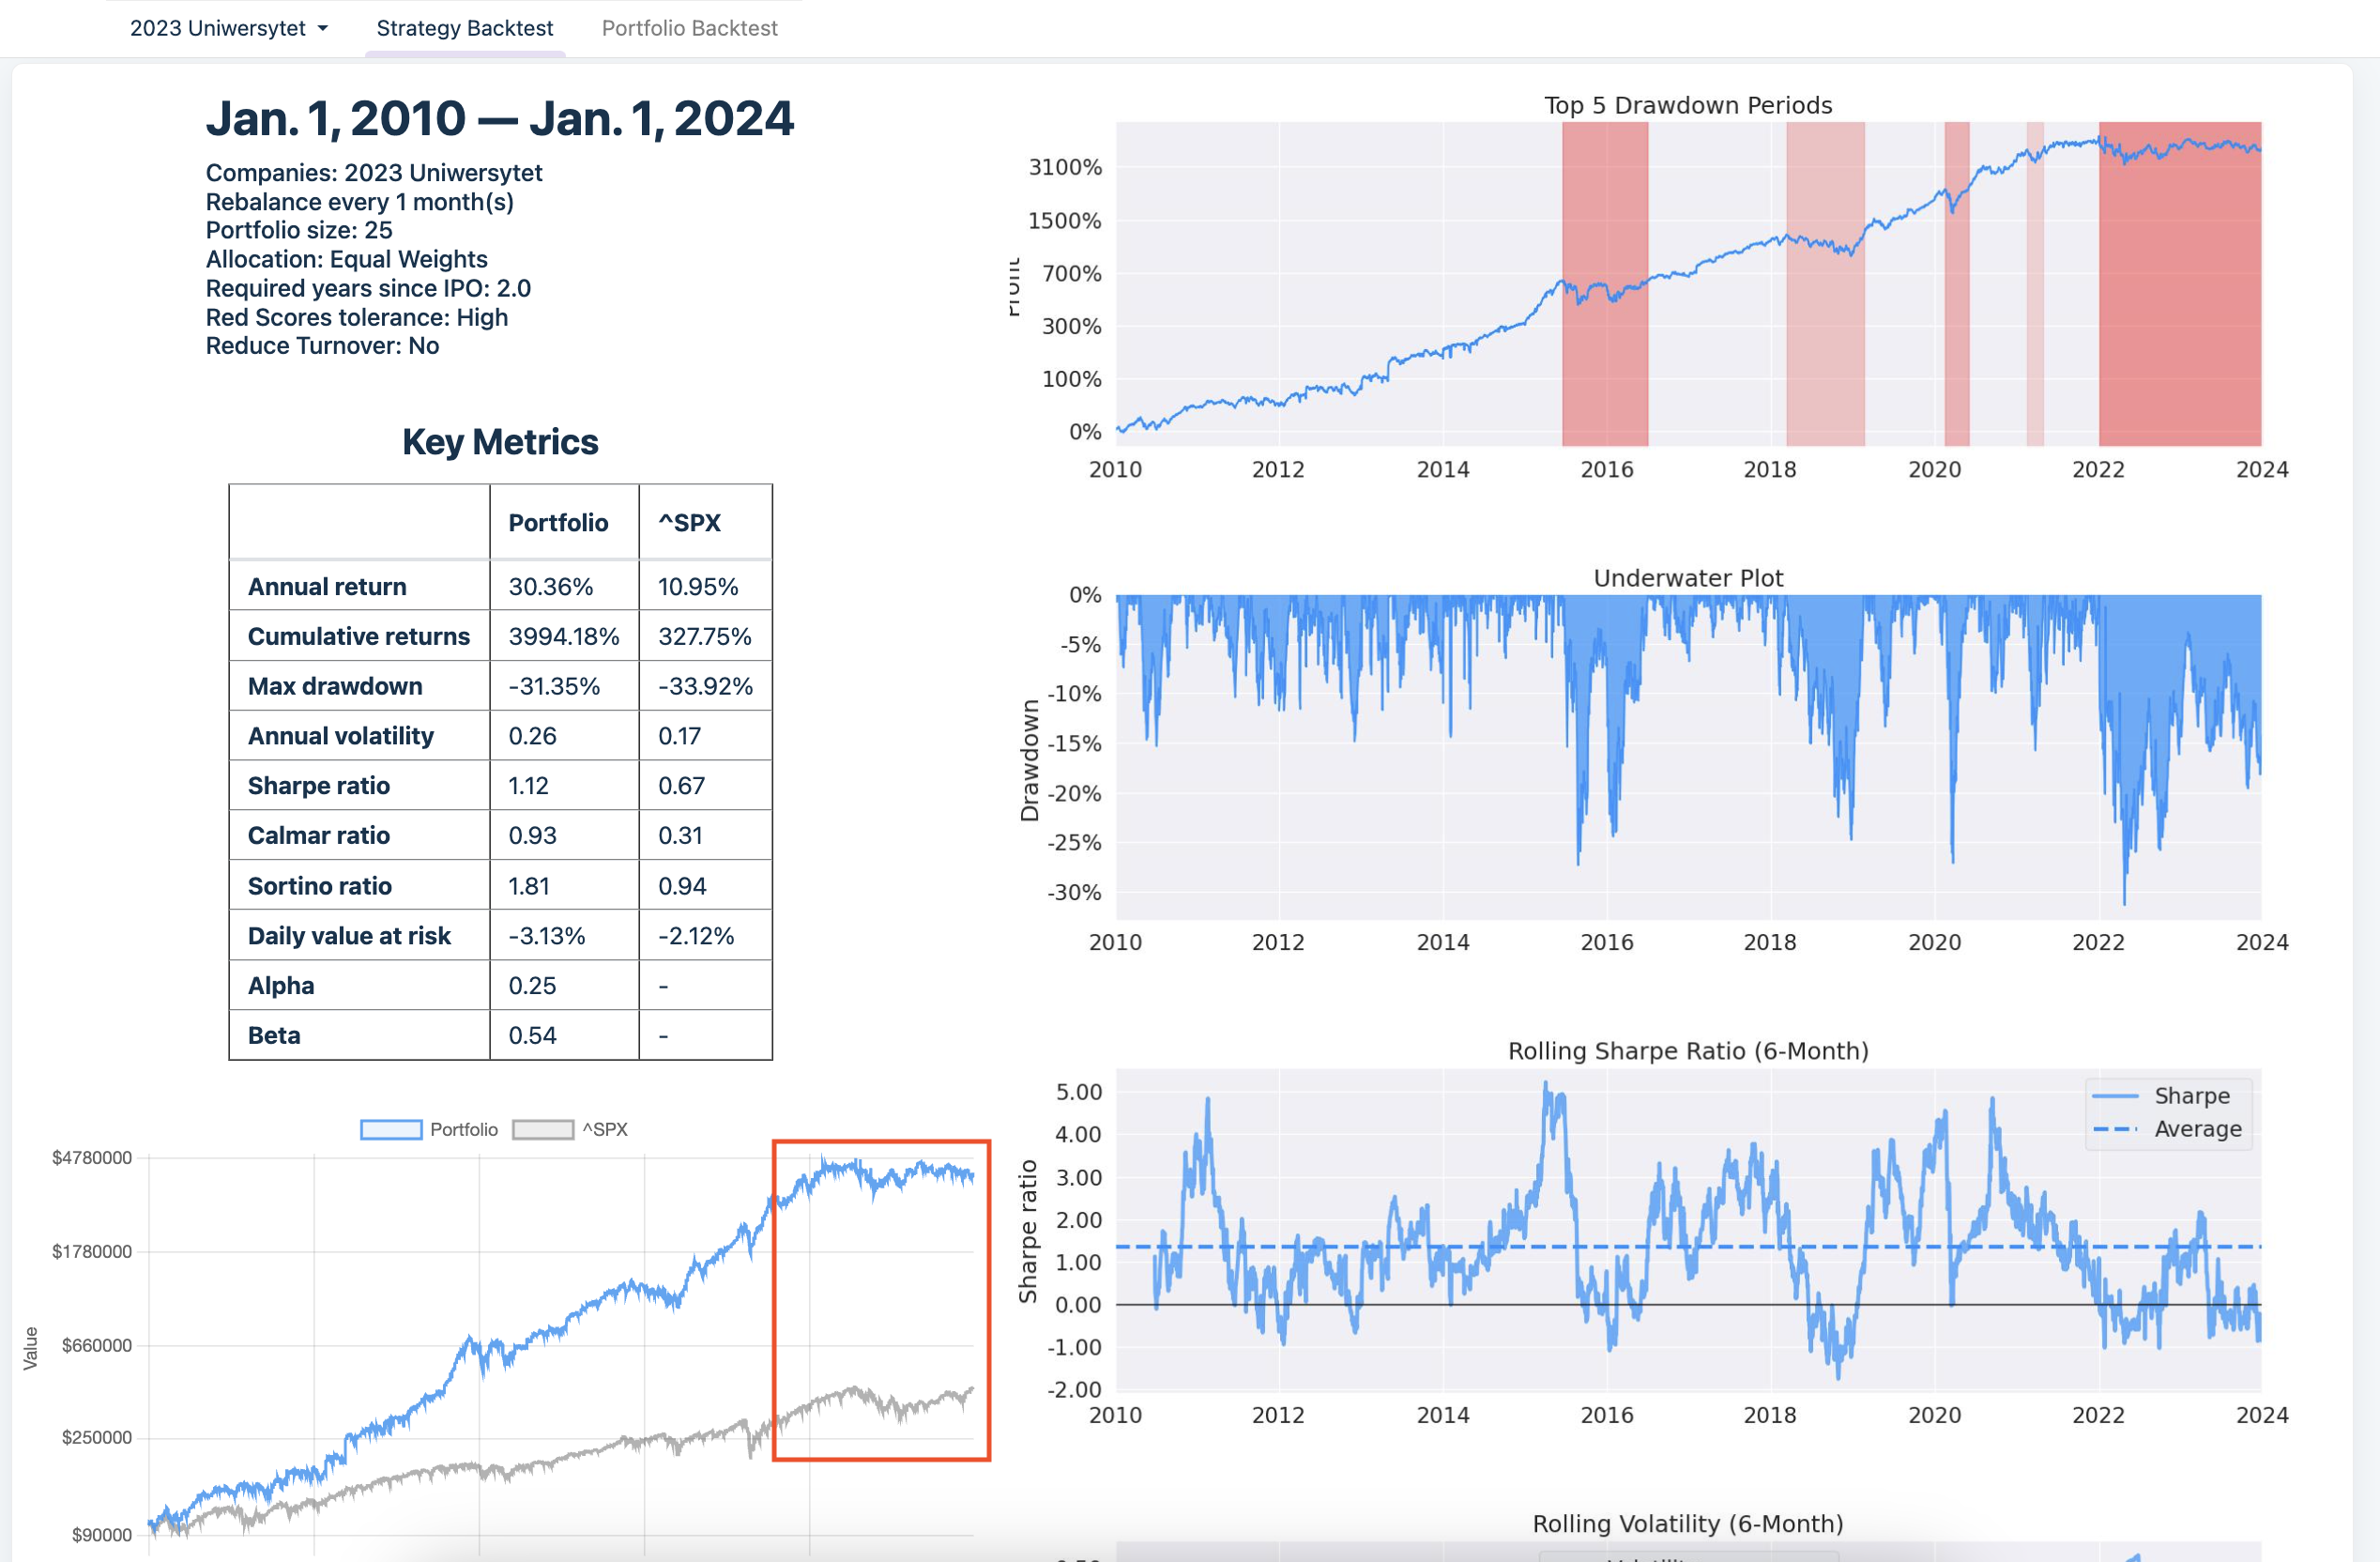Click the caret arrow beside 2023 Uniwersytet
This screenshot has width=2380, height=1562.
323,29
